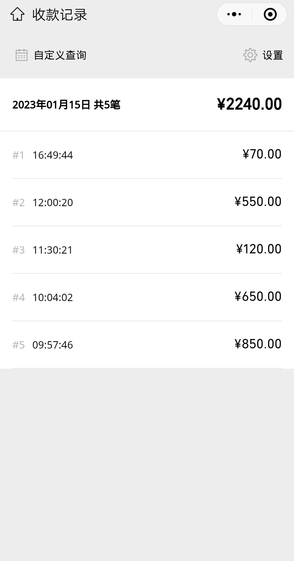
Task: Open record #1 at 16:49:44
Action: pyautogui.click(x=53, y=155)
